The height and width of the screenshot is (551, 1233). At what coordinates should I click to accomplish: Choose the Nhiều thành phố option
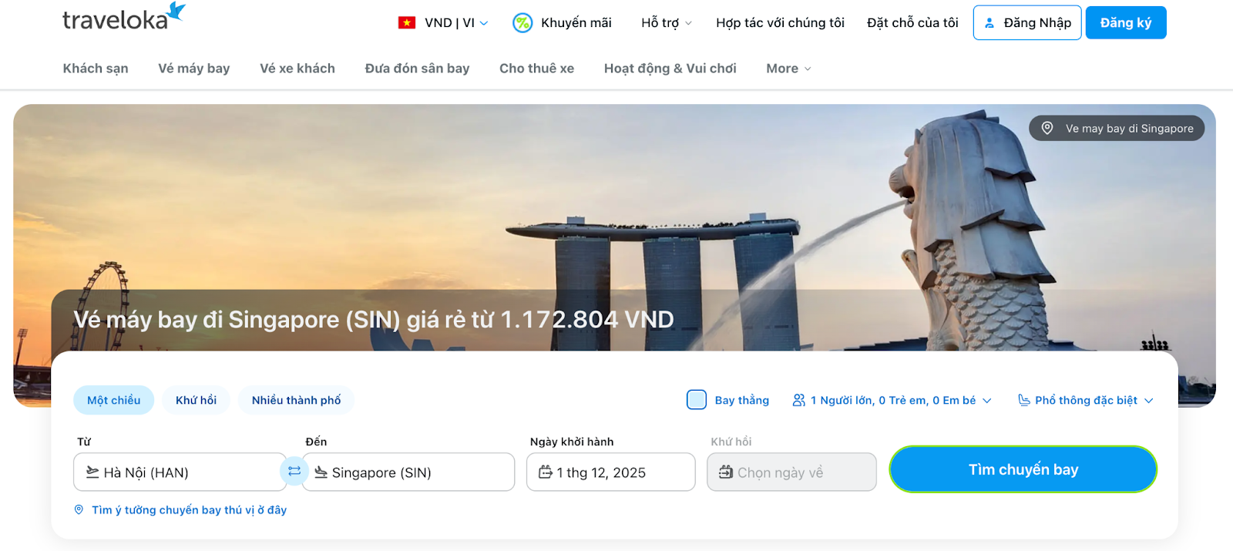[x=296, y=400]
